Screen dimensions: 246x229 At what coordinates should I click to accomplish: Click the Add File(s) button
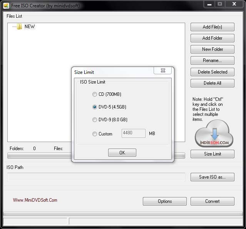pos(213,27)
